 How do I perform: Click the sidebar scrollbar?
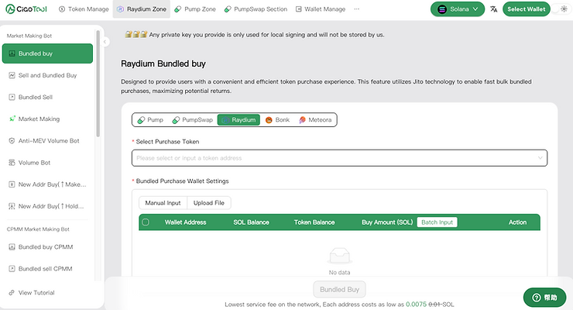tap(98, 84)
